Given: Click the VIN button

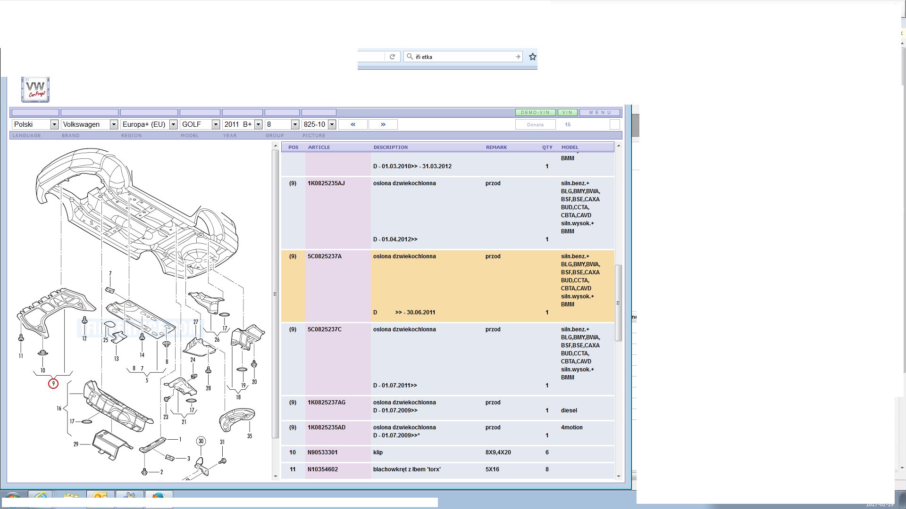Looking at the screenshot, I should (x=567, y=113).
